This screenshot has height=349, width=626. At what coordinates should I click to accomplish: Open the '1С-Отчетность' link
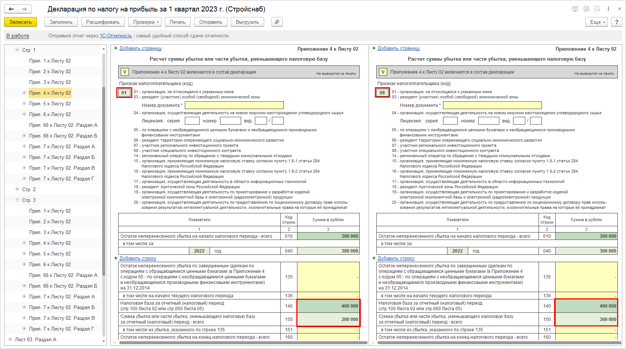pos(116,36)
